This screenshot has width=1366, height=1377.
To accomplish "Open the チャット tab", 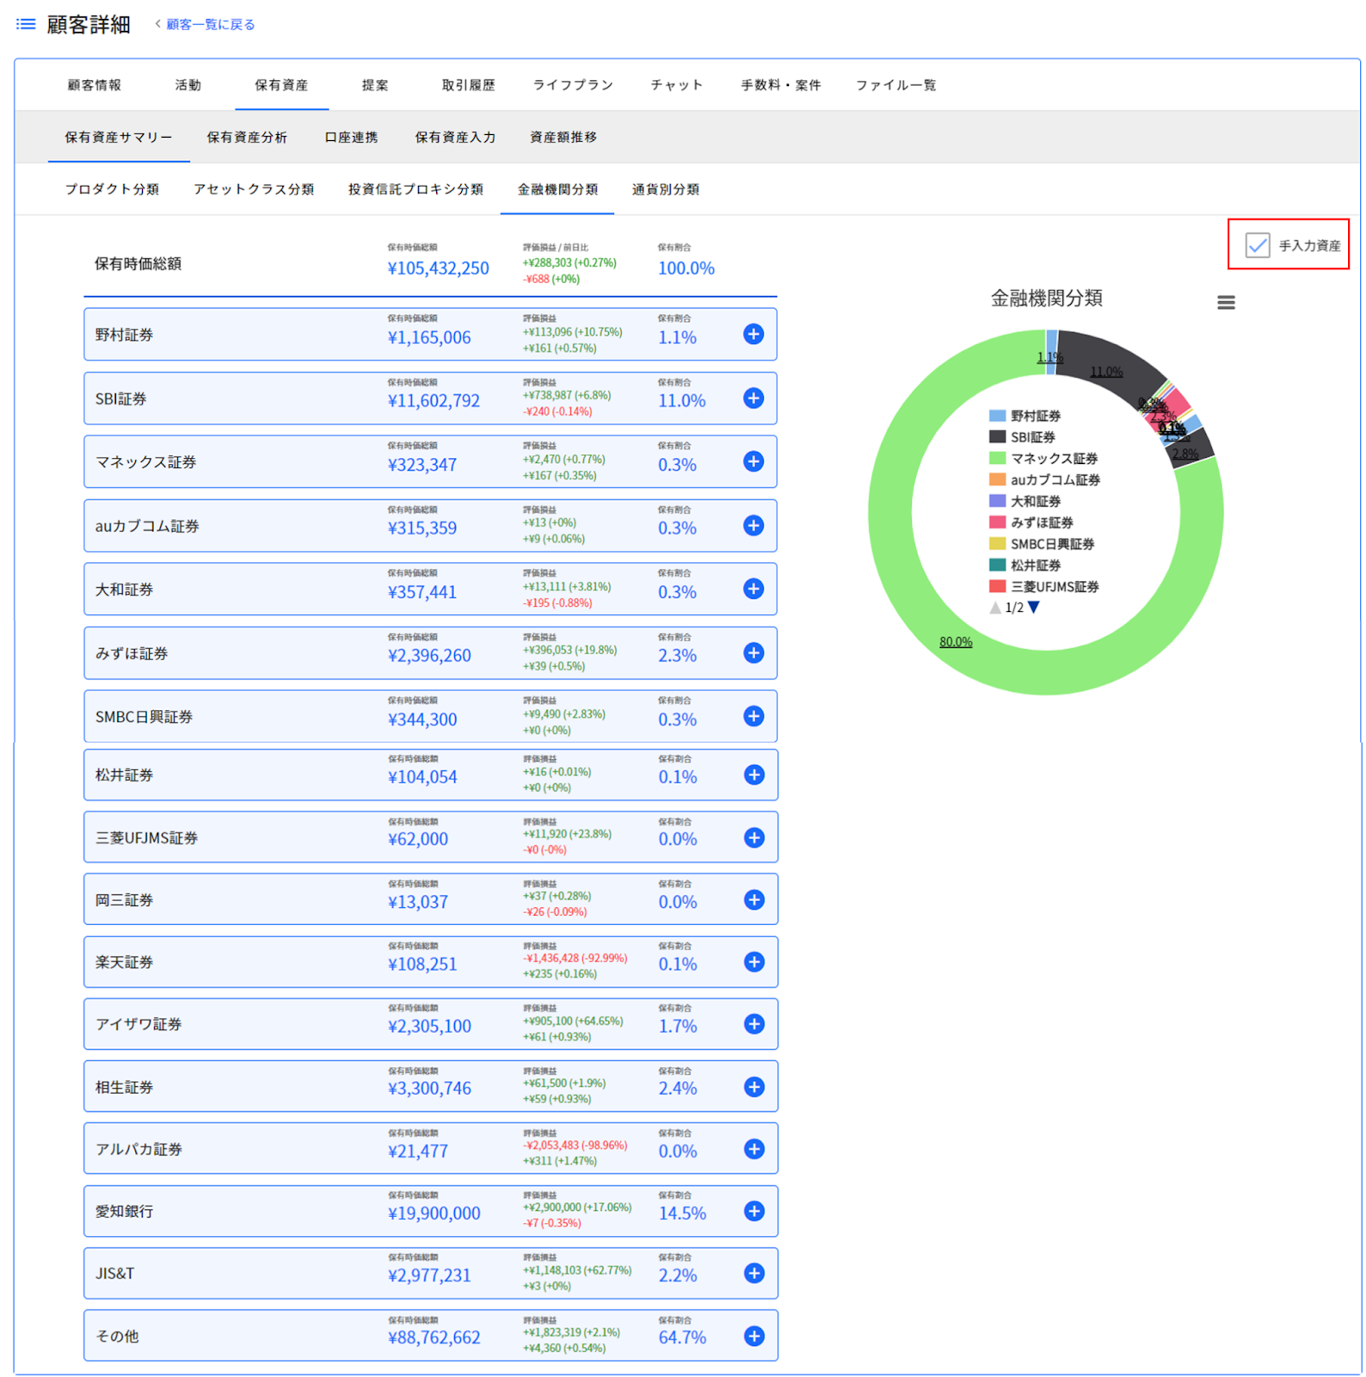I will [677, 84].
